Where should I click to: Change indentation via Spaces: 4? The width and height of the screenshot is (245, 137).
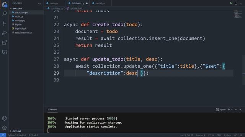[200, 135]
